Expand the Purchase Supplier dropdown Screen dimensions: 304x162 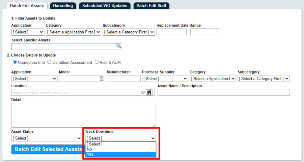(x=165, y=78)
